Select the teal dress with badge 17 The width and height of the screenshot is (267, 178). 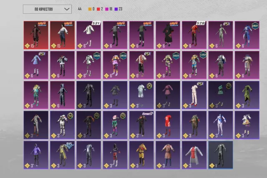[x=221, y=95]
